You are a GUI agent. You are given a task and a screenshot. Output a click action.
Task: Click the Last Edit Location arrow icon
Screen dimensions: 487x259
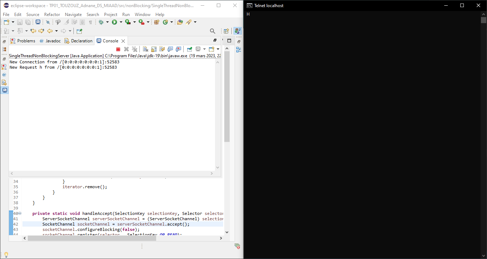33,31
